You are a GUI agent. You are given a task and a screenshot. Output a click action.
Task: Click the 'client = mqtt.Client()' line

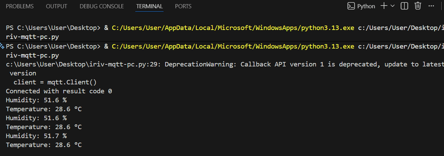tap(55, 82)
